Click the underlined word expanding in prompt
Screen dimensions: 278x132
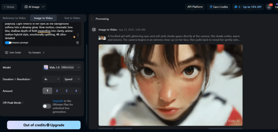point(44,31)
